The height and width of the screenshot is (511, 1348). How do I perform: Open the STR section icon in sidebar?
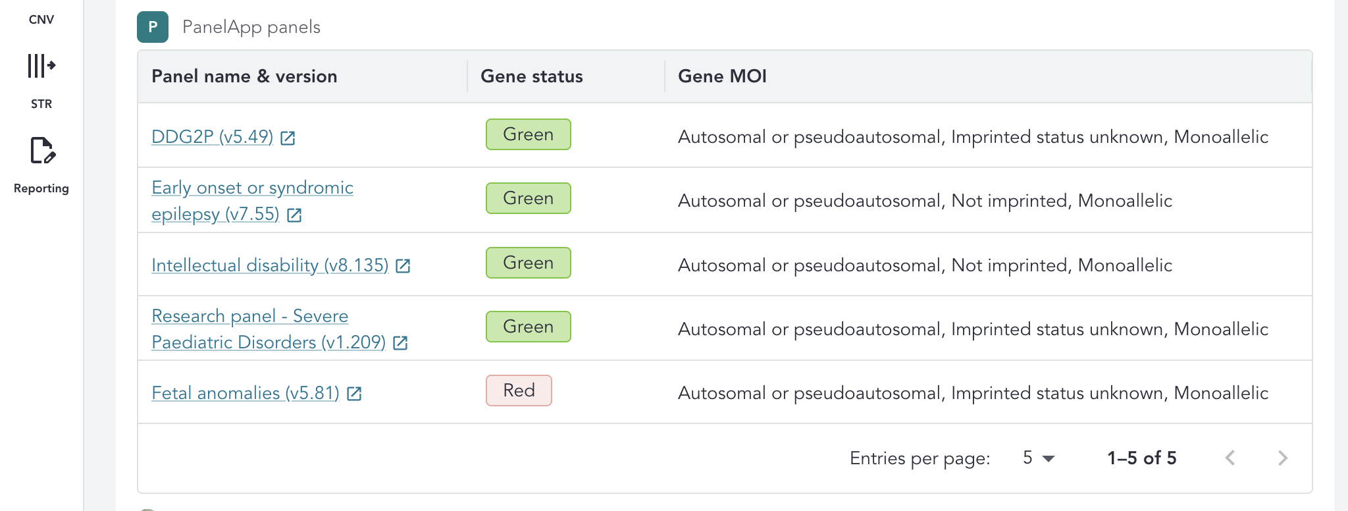coord(41,66)
